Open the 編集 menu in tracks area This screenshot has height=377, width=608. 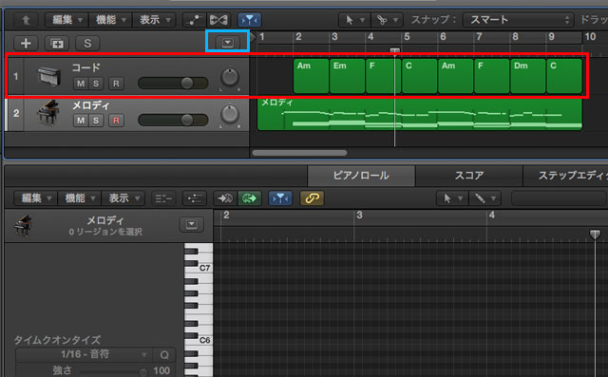67,20
